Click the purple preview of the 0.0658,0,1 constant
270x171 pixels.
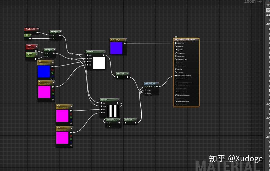116,48
